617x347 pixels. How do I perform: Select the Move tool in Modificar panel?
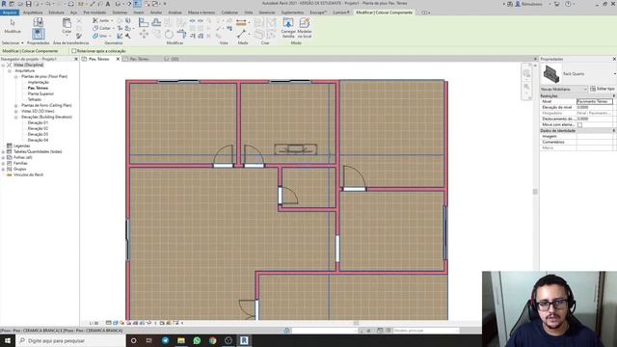[144, 35]
